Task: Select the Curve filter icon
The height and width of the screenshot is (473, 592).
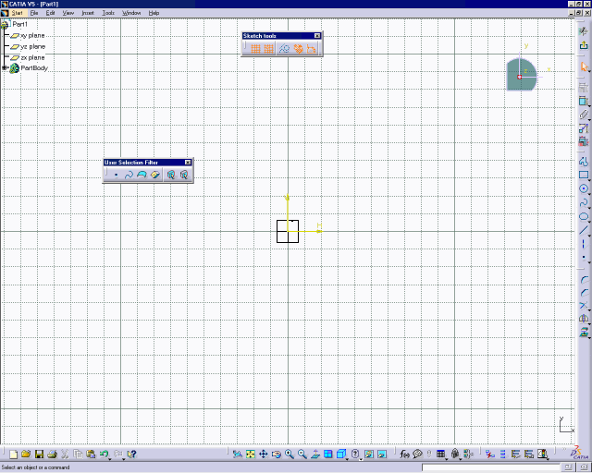Action: click(129, 175)
